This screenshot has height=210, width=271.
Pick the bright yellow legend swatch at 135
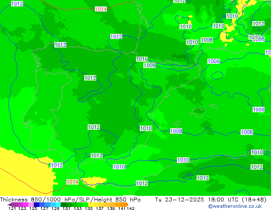click(x=91, y=204)
